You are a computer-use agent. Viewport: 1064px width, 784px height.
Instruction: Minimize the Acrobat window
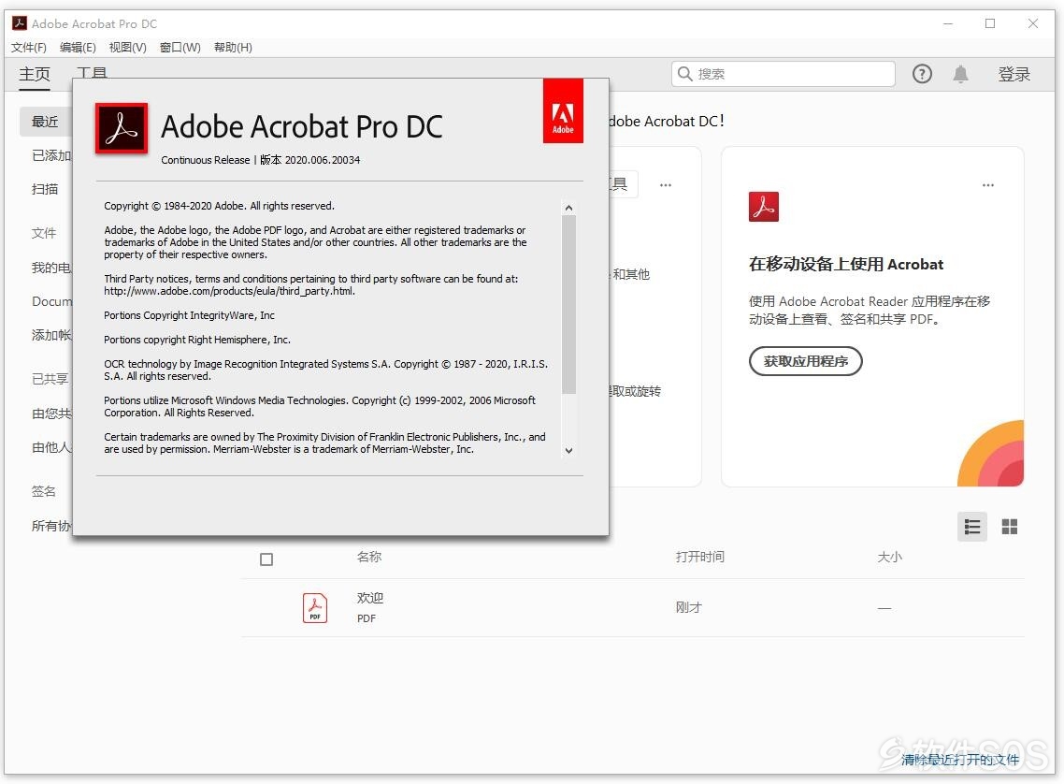point(948,23)
